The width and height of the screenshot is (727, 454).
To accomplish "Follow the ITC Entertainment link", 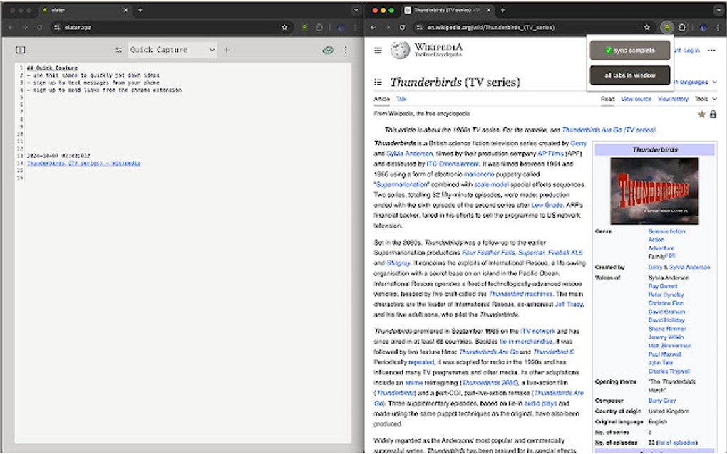I will tap(452, 164).
